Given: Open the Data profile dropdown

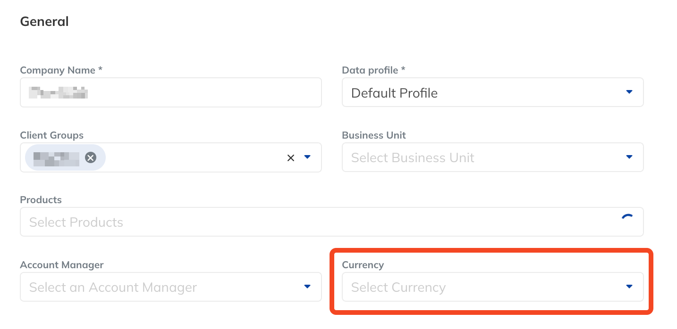Looking at the screenshot, I should pyautogui.click(x=492, y=92).
